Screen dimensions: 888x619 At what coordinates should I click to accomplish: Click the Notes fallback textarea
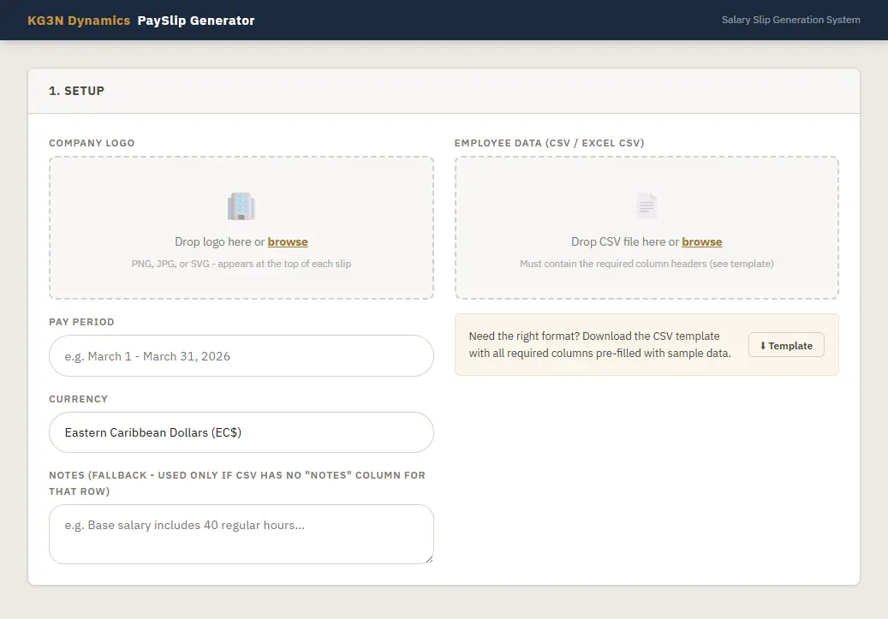(241, 531)
